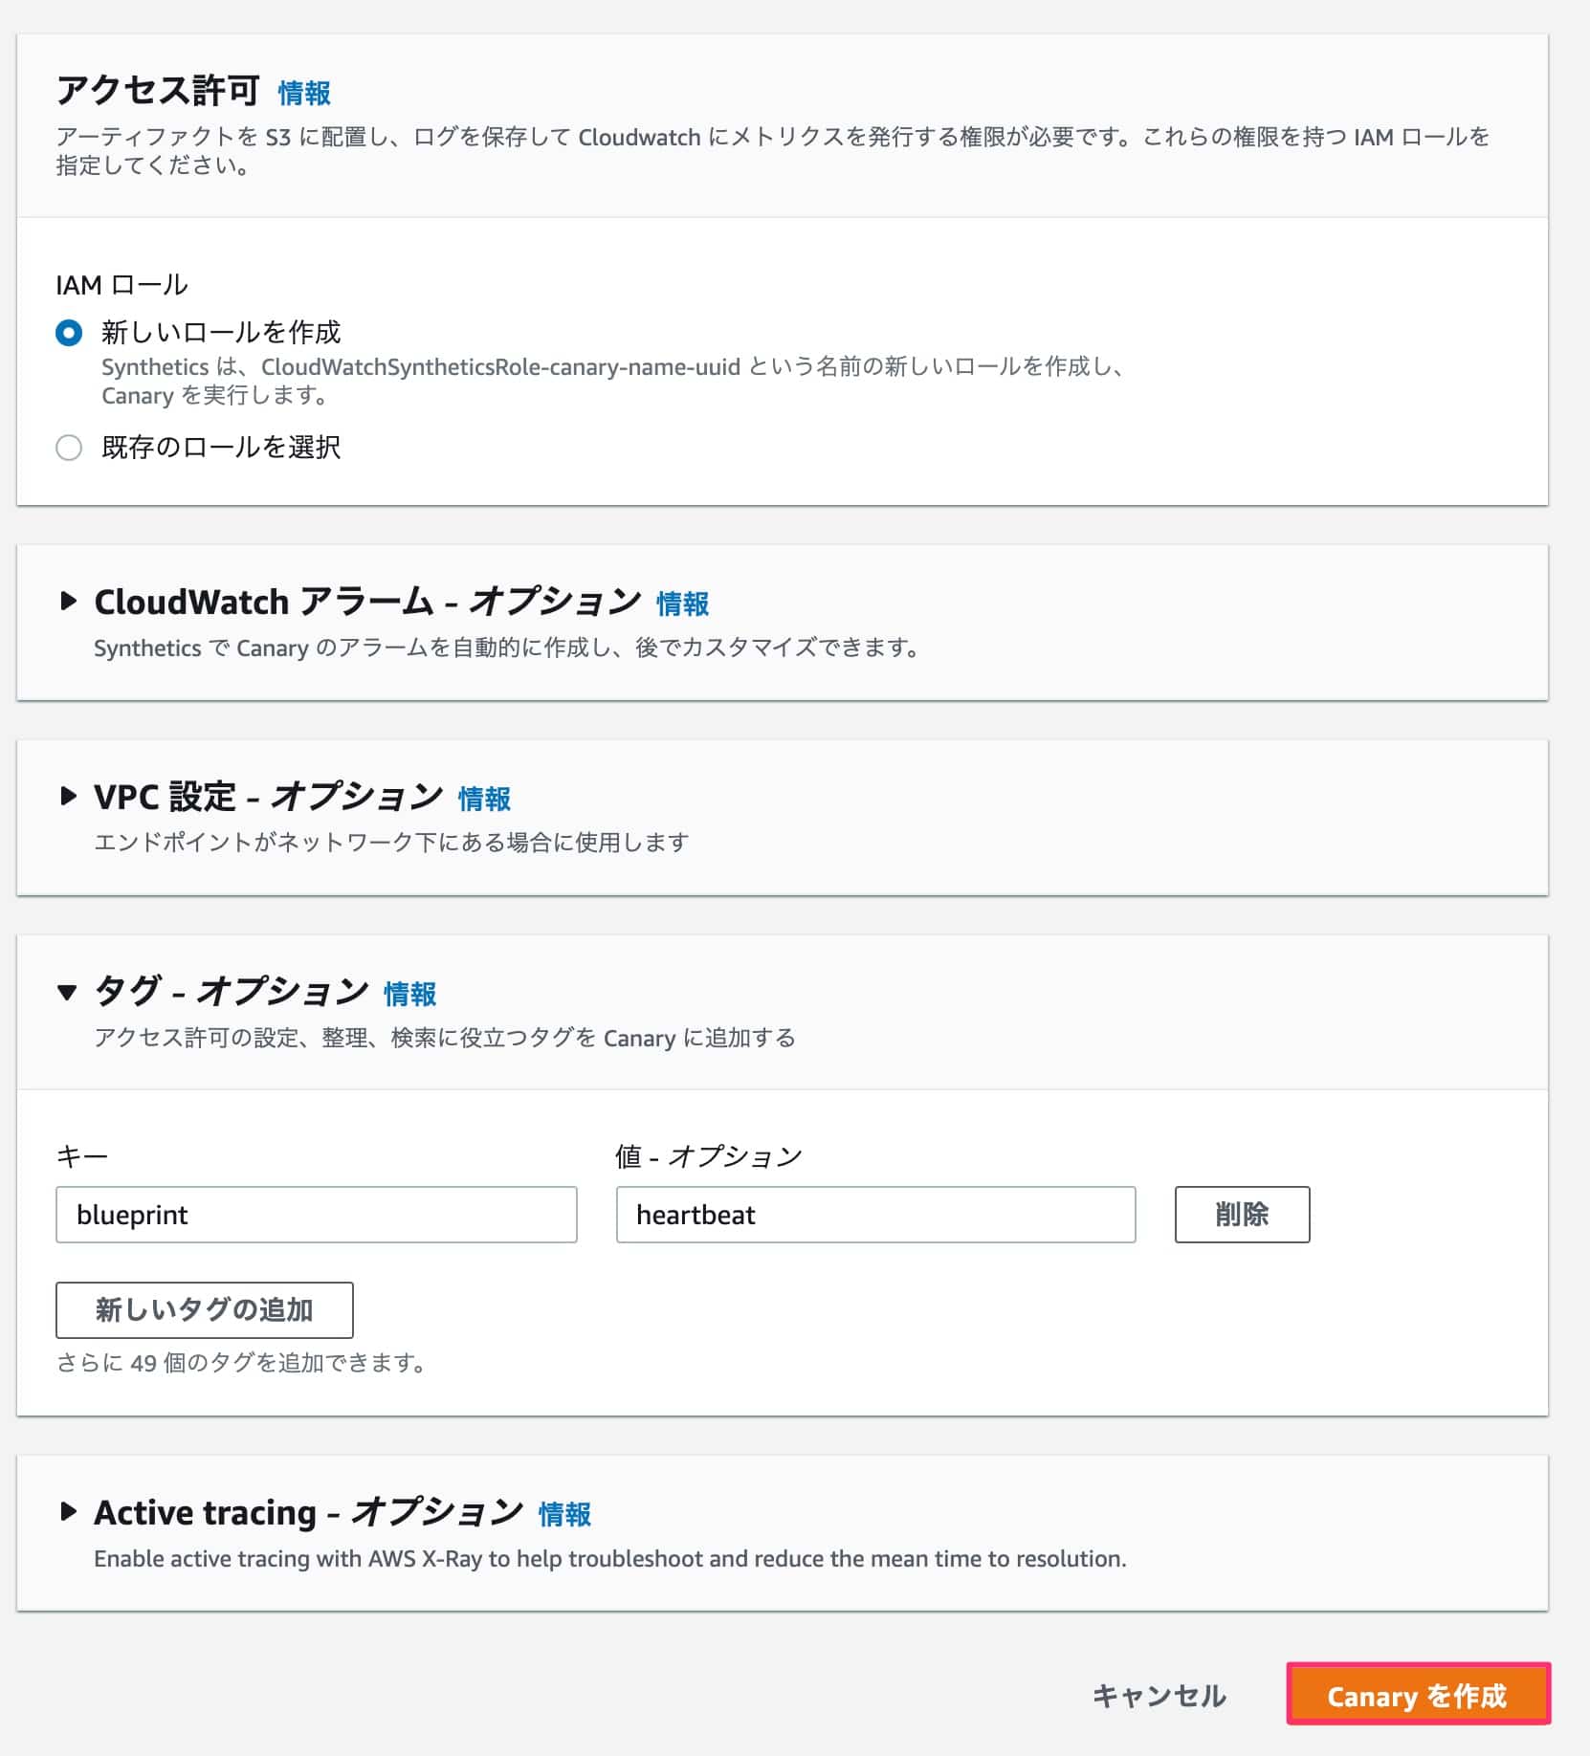This screenshot has width=1590, height=1756.
Task: Click the VPC 設定 - オプション heading text
Action: click(x=268, y=797)
